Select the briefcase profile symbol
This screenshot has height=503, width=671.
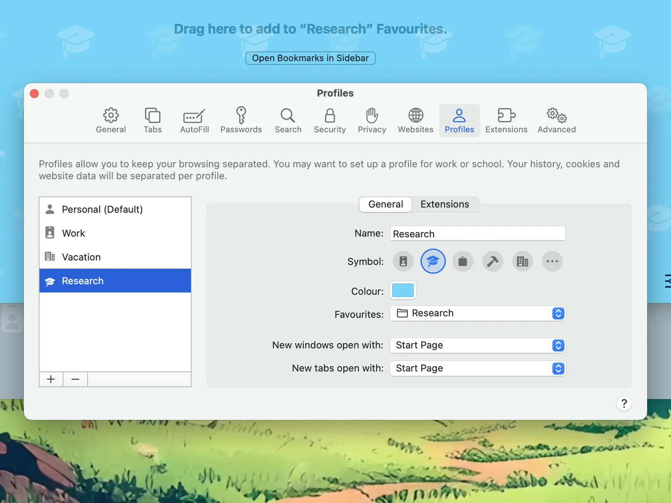(463, 261)
